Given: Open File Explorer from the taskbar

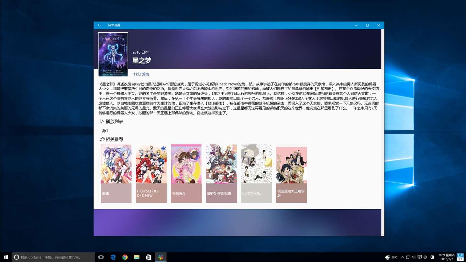Looking at the screenshot, I should click(137, 257).
